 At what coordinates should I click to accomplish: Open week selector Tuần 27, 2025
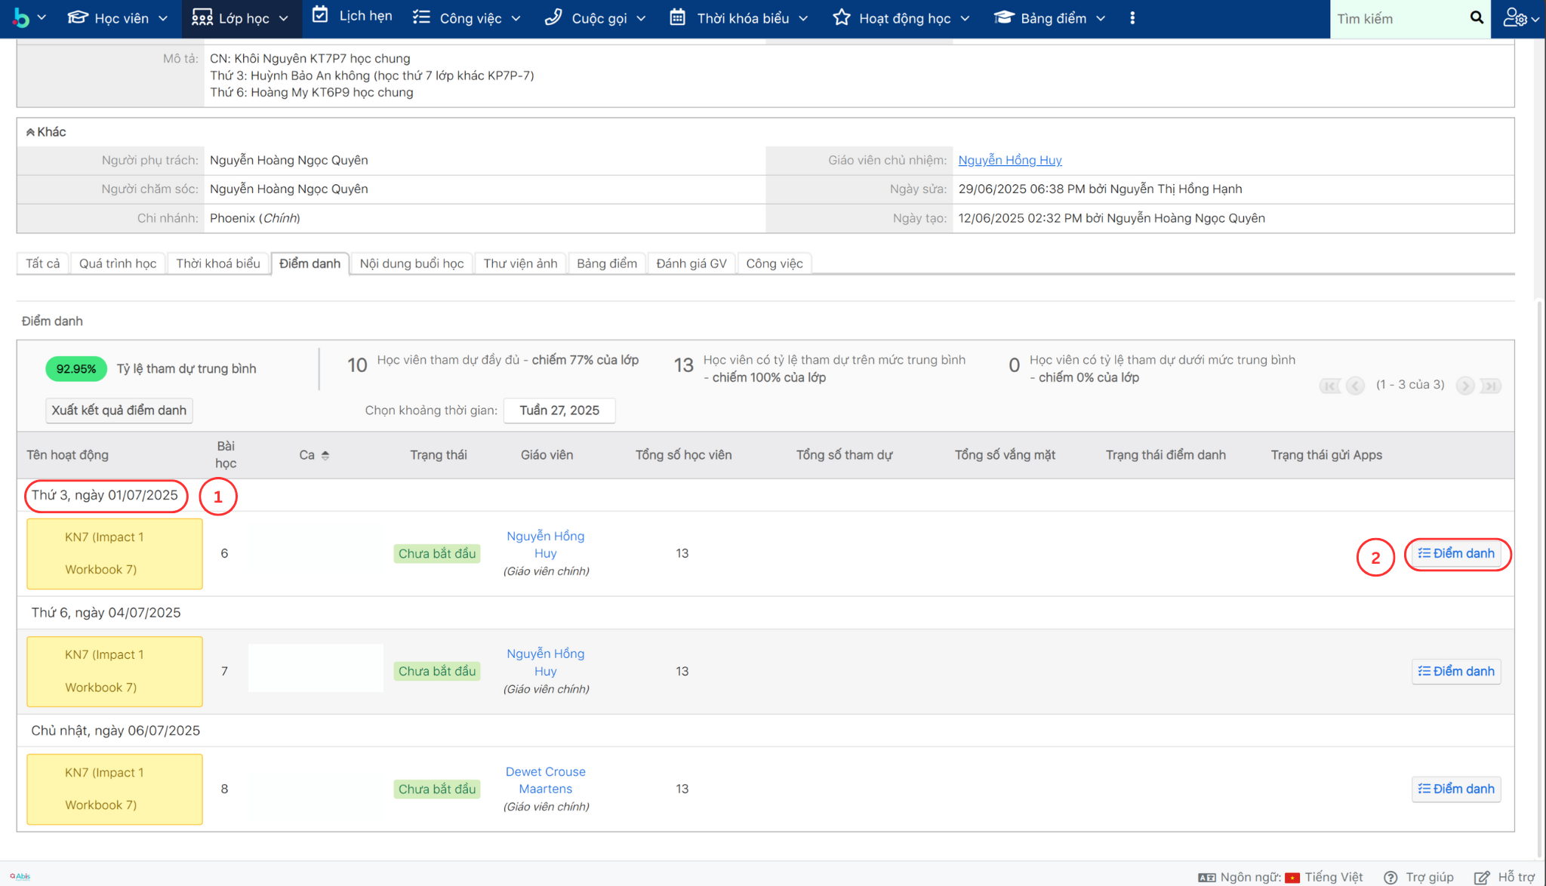tap(559, 410)
